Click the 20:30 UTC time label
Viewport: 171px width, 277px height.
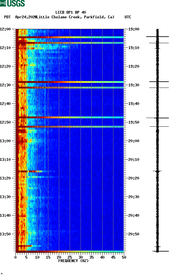click(134, 197)
